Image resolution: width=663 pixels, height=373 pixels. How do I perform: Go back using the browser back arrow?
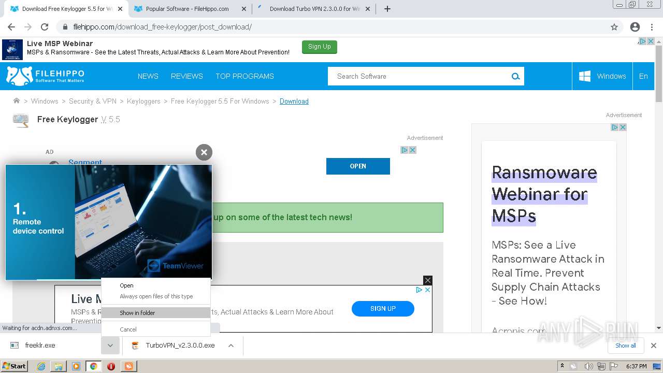click(x=11, y=27)
